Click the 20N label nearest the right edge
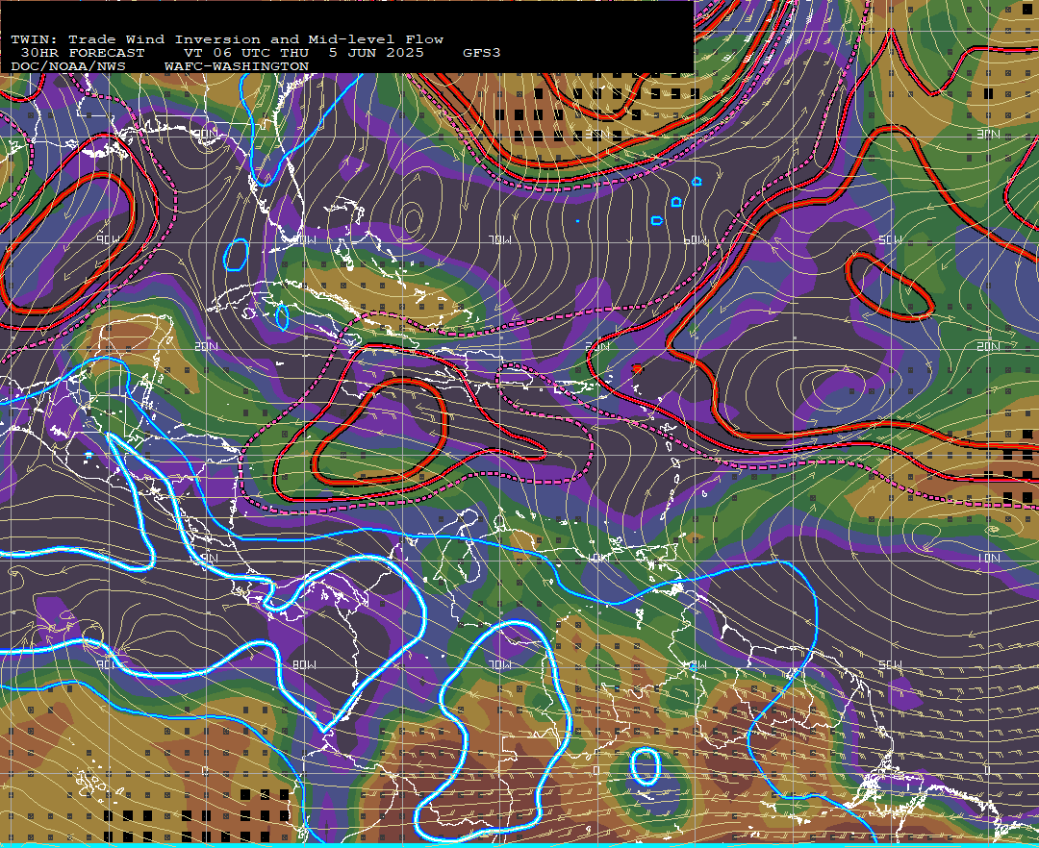Screen dimensions: 1039x848 988,346
